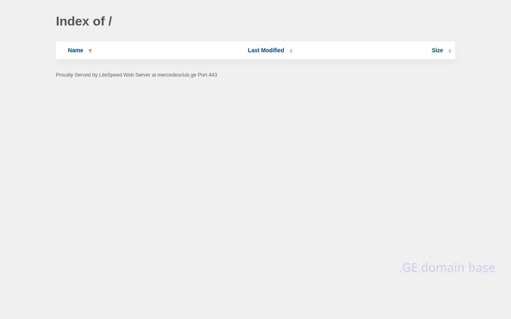Screen dimensions: 511x319
Task: Click the ".GE domain base" watermark
Action: [447, 267]
